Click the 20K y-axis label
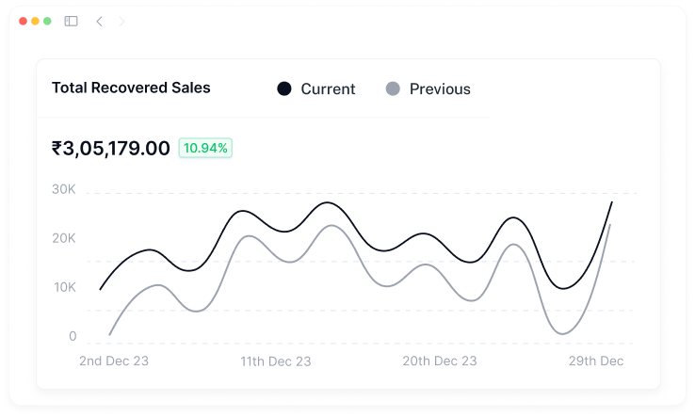 click(64, 238)
